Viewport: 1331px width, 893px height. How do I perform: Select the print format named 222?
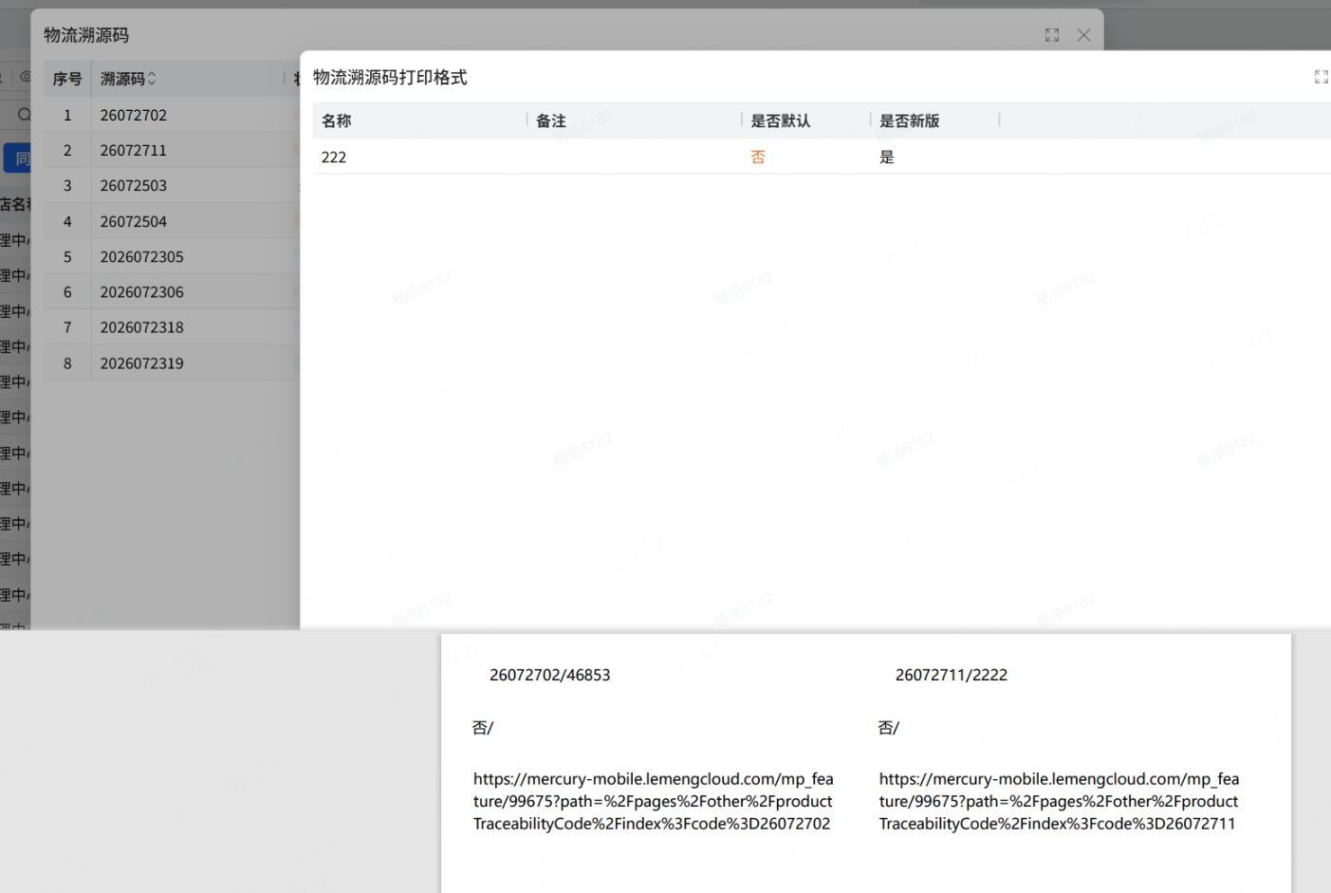(x=334, y=157)
